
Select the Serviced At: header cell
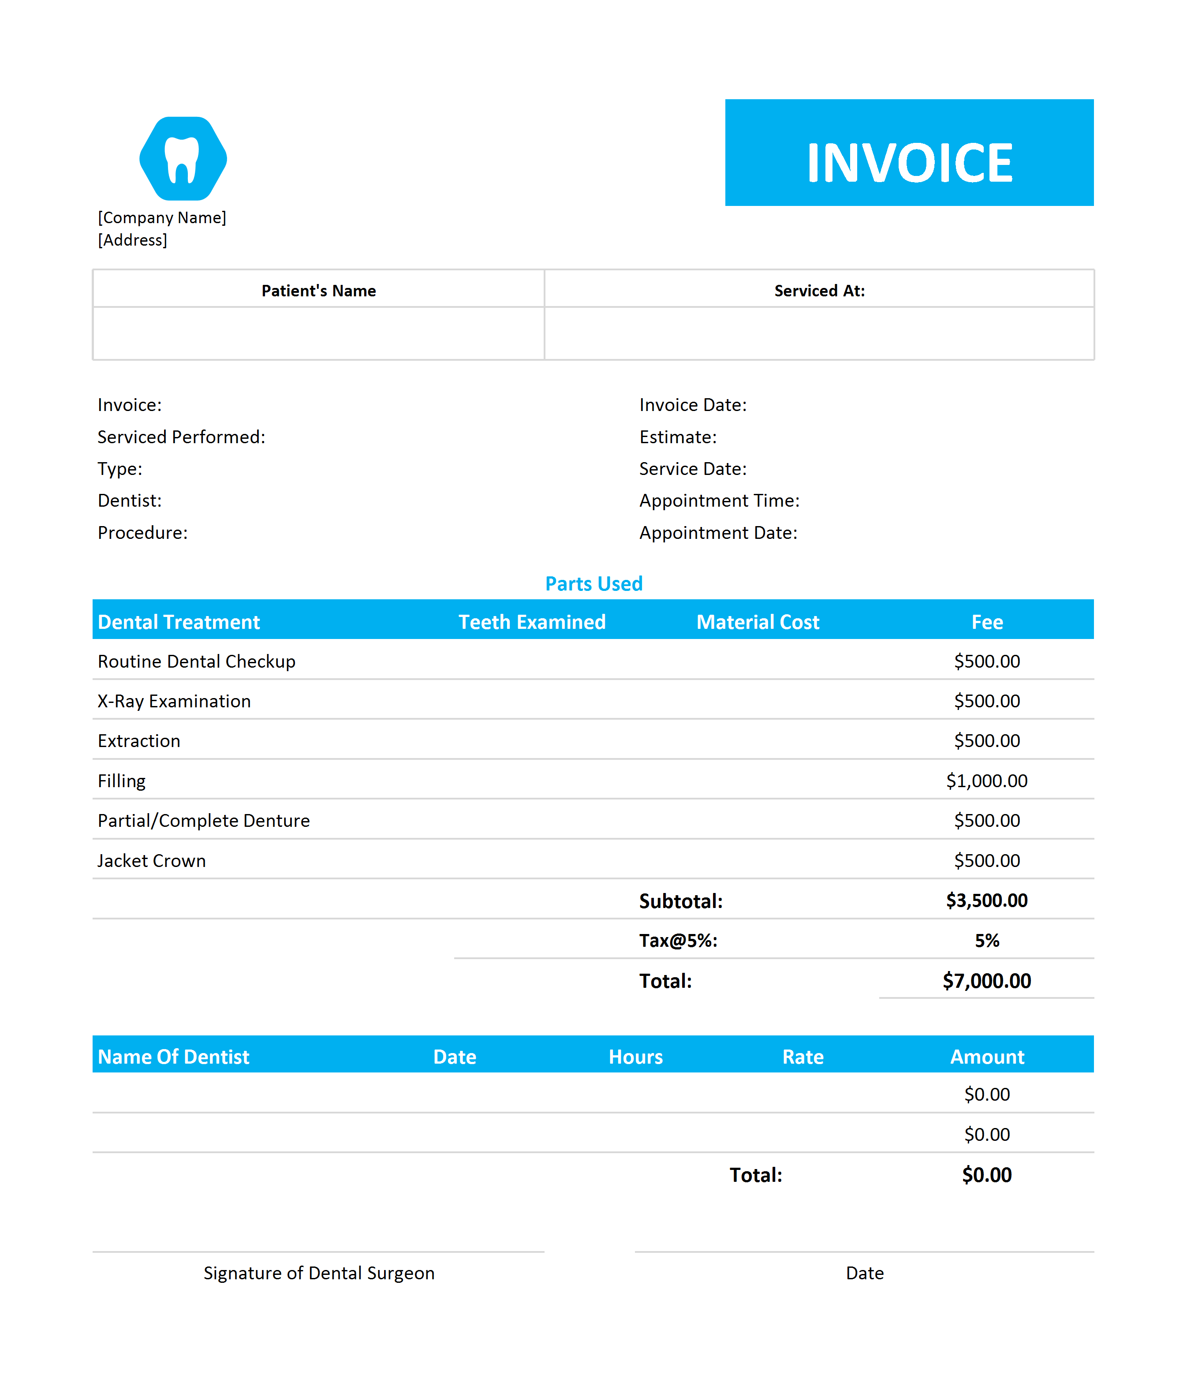819,289
